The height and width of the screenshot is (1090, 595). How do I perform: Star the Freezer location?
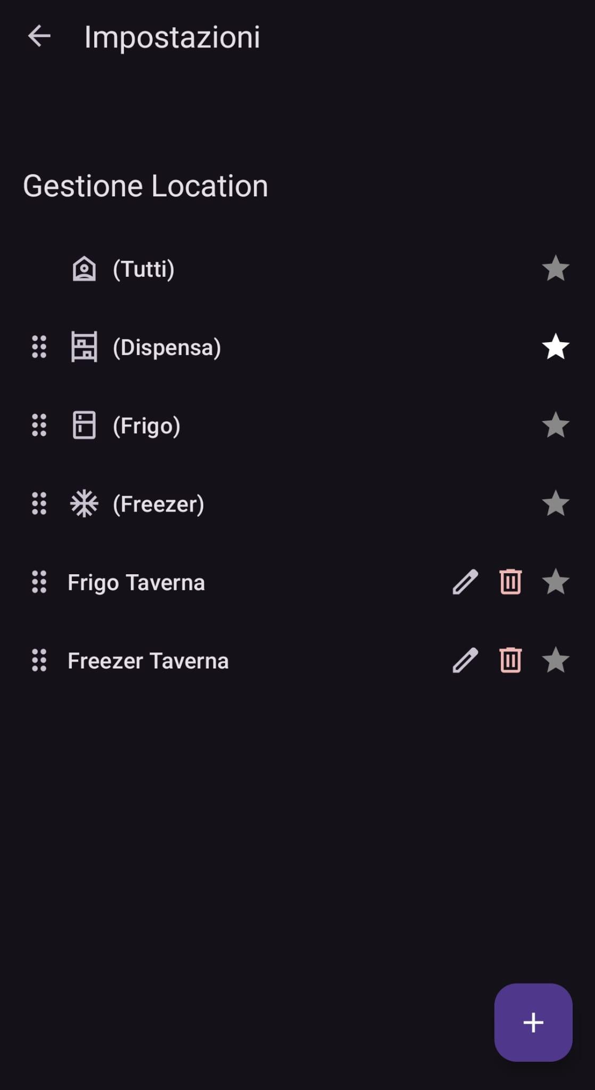pyautogui.click(x=555, y=503)
